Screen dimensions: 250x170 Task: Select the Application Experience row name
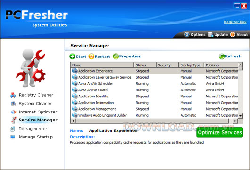[95, 71]
